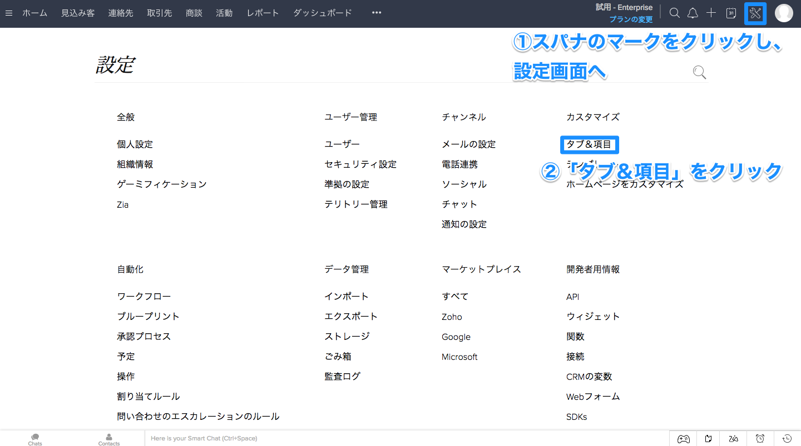The image size is (801, 446).
Task: Click the wrench settings icon
Action: 755,13
